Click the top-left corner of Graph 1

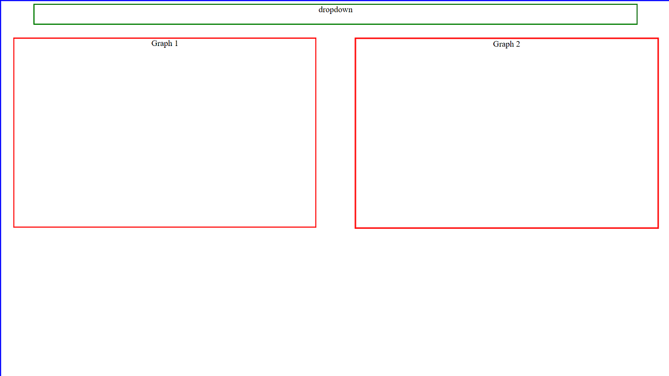point(14,38)
